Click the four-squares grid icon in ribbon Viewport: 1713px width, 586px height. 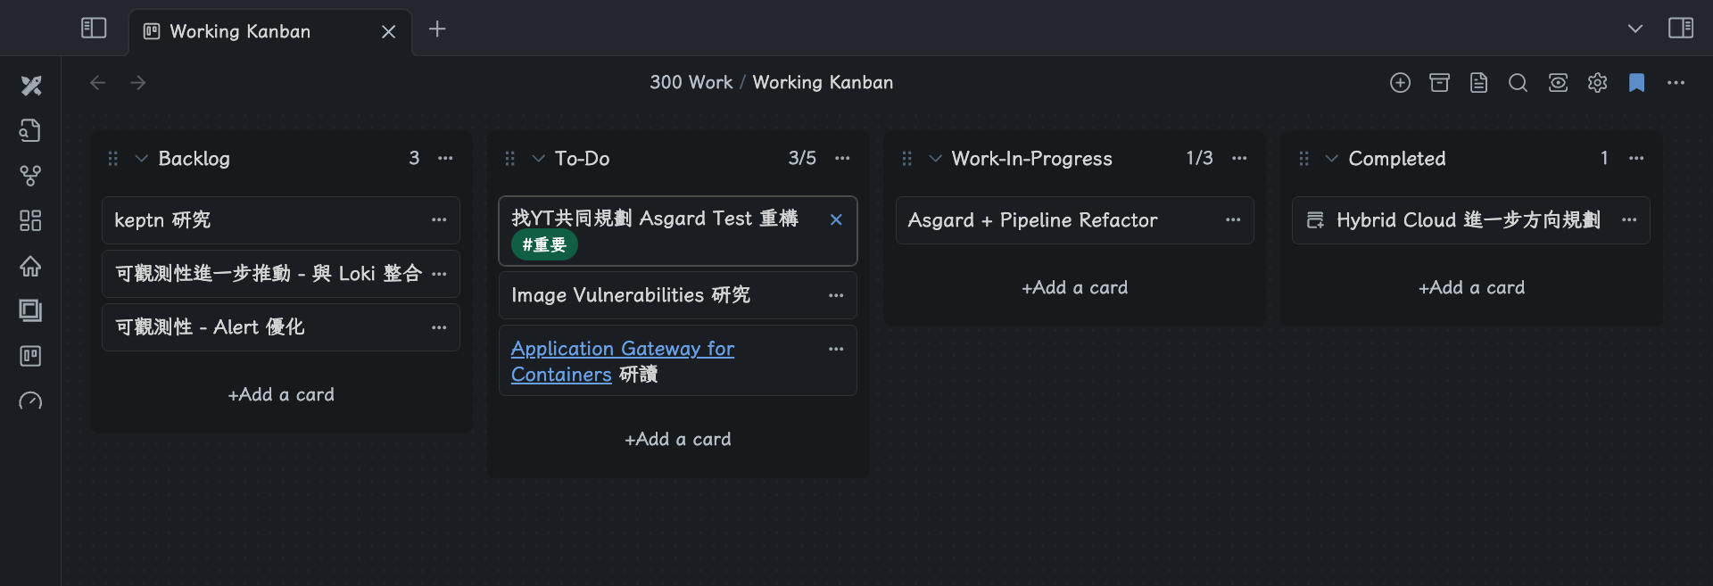30,220
